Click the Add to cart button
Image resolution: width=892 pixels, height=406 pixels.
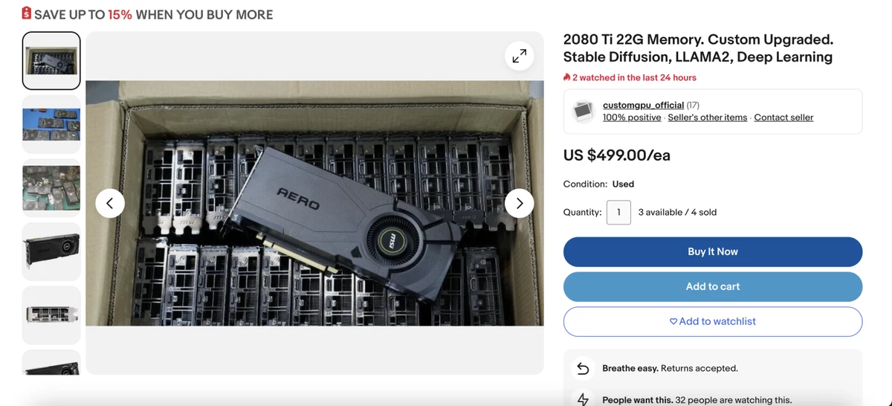coord(713,286)
